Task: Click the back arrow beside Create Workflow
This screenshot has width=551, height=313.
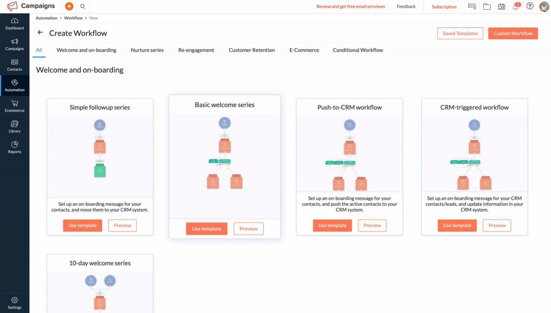Action: [40, 33]
